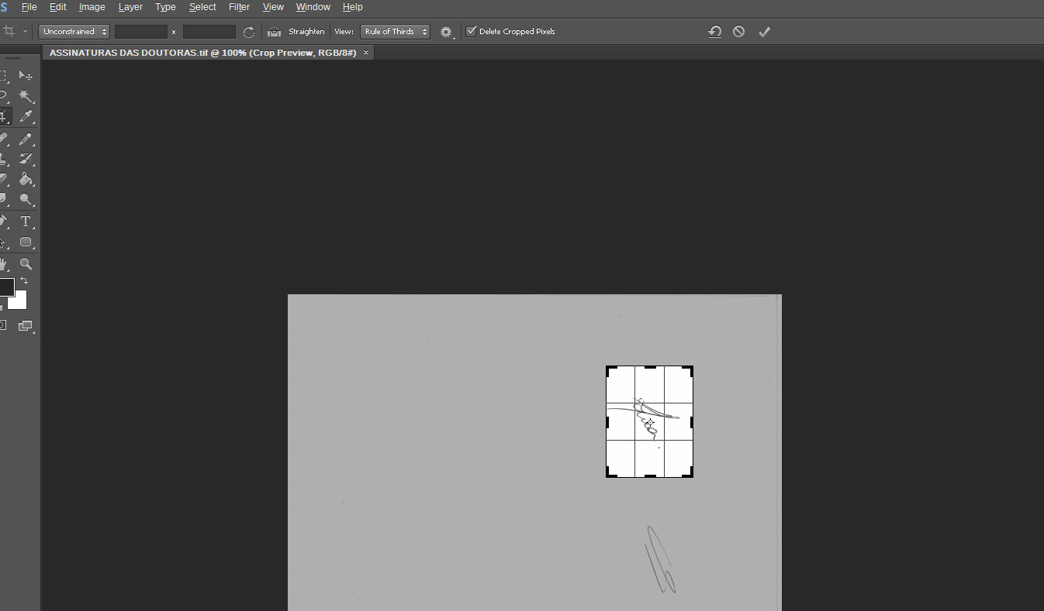Screen dimensions: 1044x611
Task: Open the Help menu
Action: click(x=353, y=7)
